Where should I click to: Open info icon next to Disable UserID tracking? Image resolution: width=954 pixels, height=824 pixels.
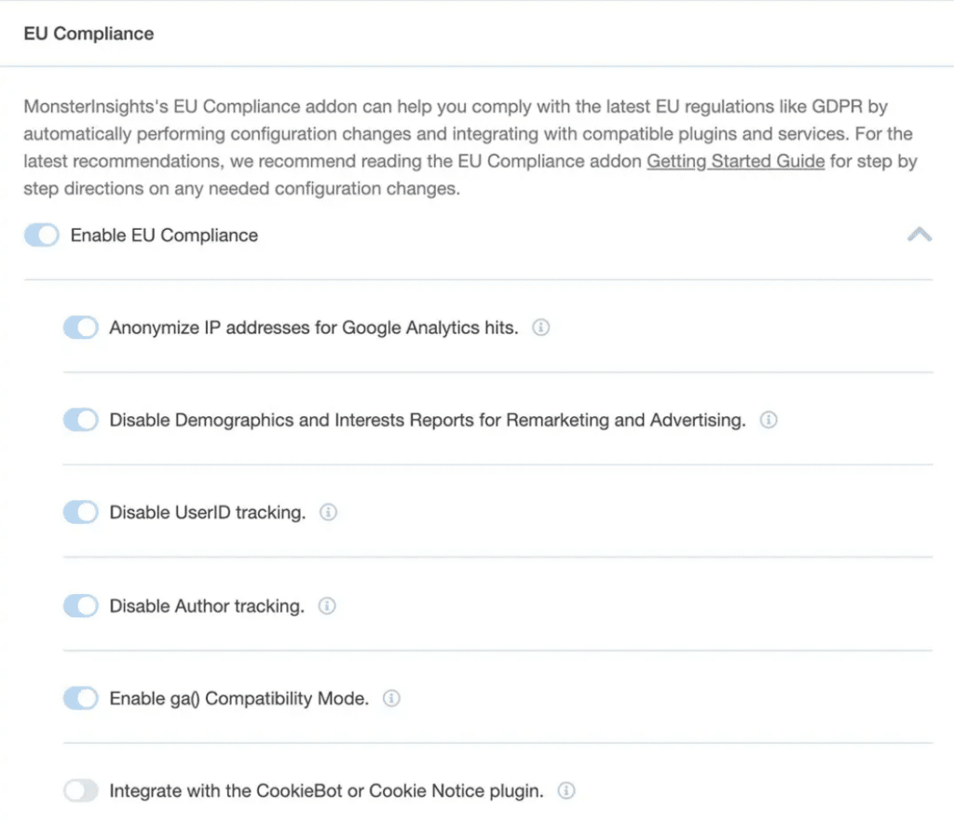click(x=328, y=512)
